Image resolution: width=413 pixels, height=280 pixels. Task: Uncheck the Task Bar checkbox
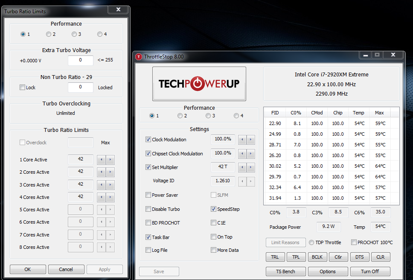(x=148, y=237)
